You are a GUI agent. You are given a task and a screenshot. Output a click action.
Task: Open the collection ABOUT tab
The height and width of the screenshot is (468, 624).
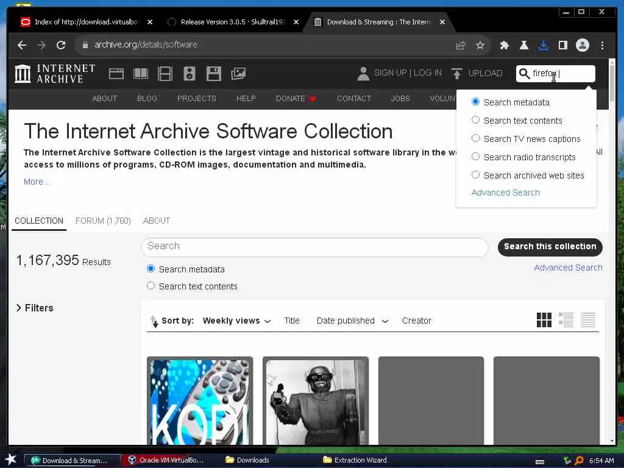pos(157,221)
